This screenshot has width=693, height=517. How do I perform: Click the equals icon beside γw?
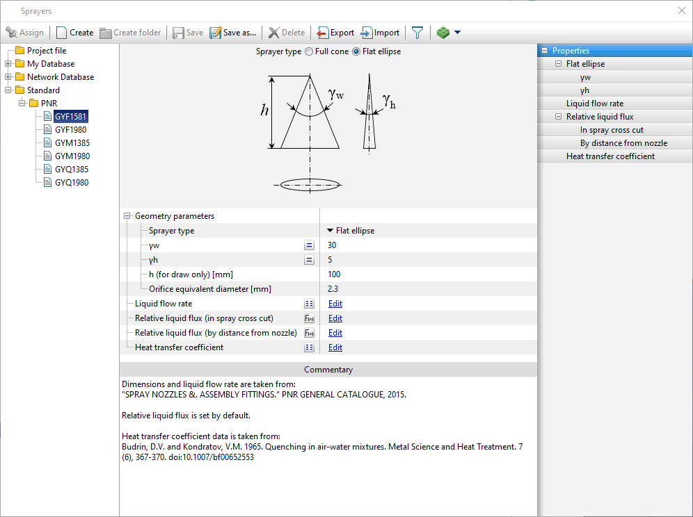click(x=309, y=245)
